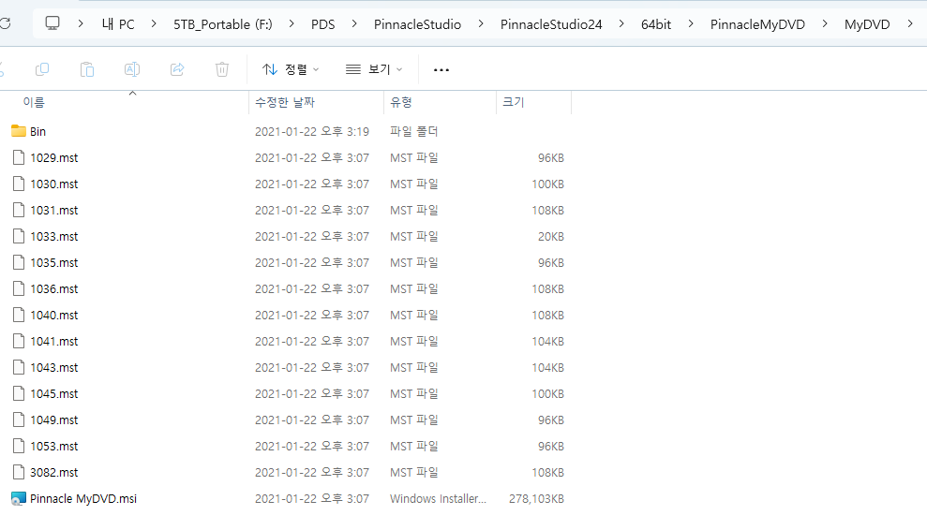Expand the chevron after PinnacleMyDVD

(825, 23)
